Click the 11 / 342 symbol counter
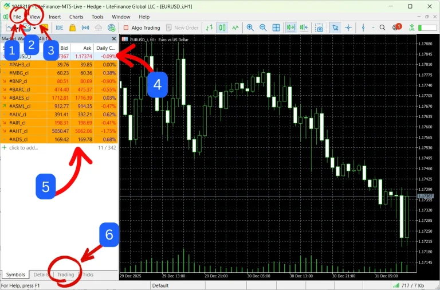This screenshot has height=290, width=440. [107, 148]
